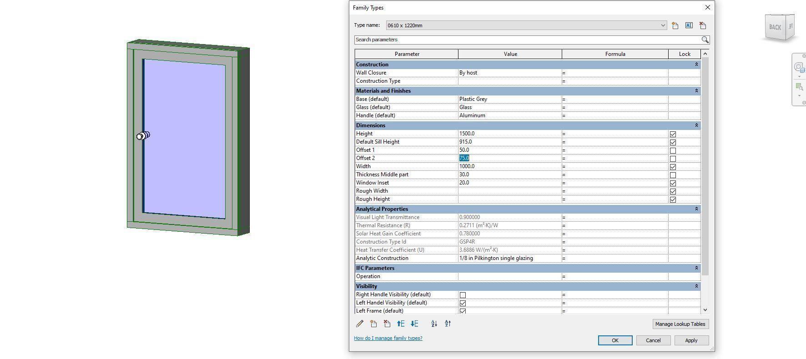806x359 pixels.
Task: Disable Left Handel Visibility checkbox
Action: click(x=463, y=303)
